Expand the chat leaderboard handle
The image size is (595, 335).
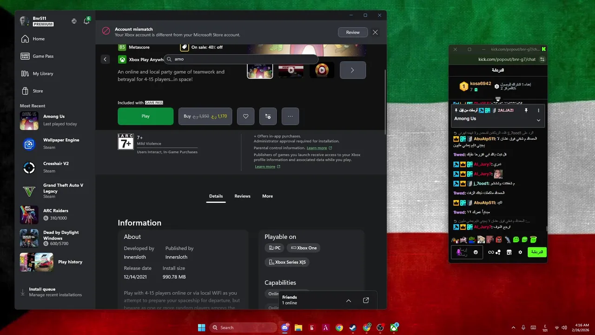coord(498,99)
